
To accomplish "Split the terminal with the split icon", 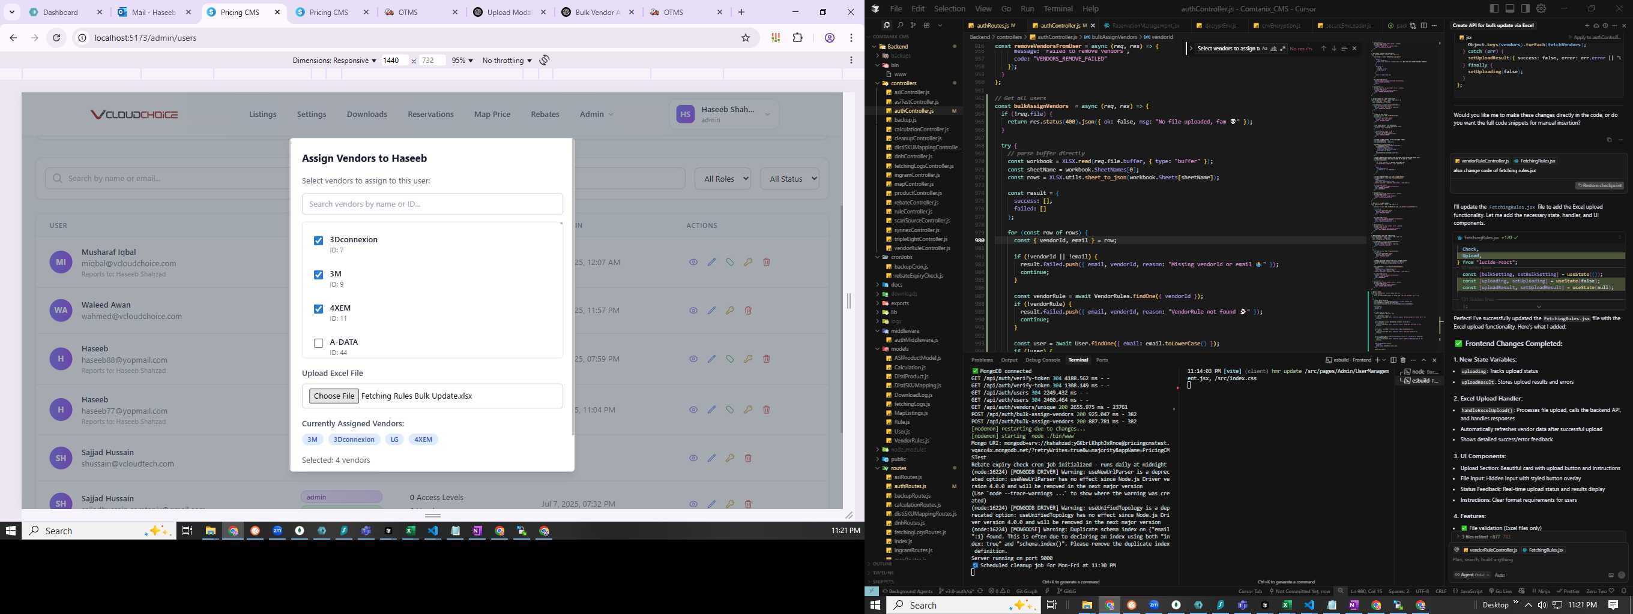I will point(1393,360).
